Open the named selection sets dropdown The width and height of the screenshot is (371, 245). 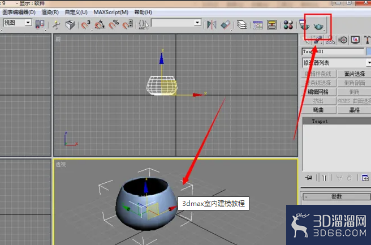pos(176,23)
